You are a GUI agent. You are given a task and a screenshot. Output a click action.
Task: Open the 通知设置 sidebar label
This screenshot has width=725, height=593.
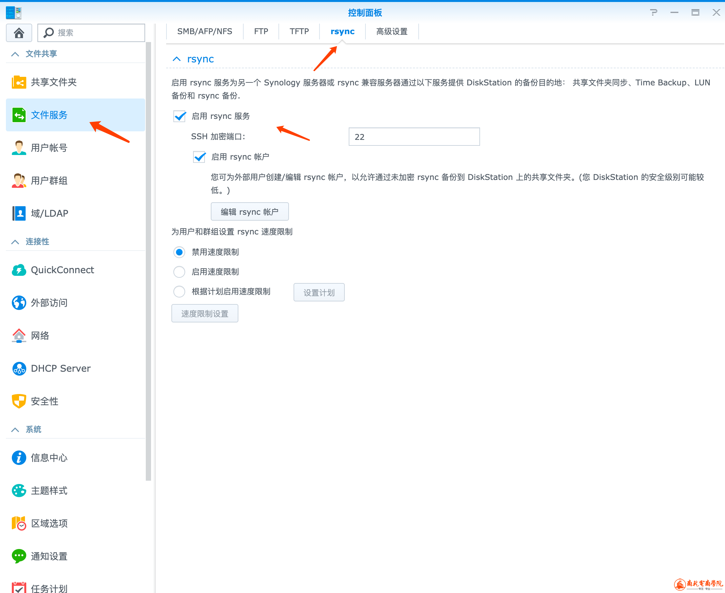tap(49, 557)
